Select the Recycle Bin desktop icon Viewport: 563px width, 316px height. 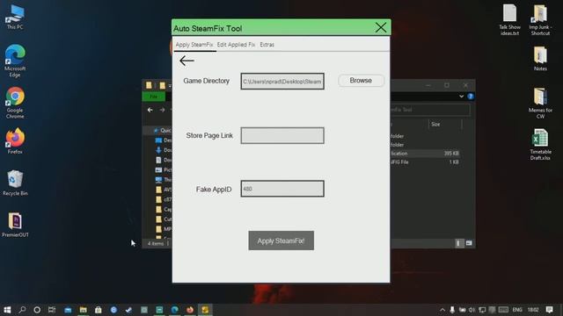pos(15,183)
